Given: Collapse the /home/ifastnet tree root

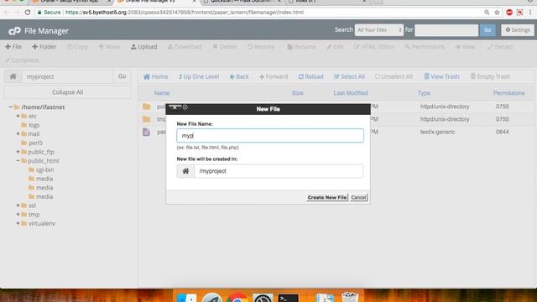Looking at the screenshot, I should coord(10,107).
